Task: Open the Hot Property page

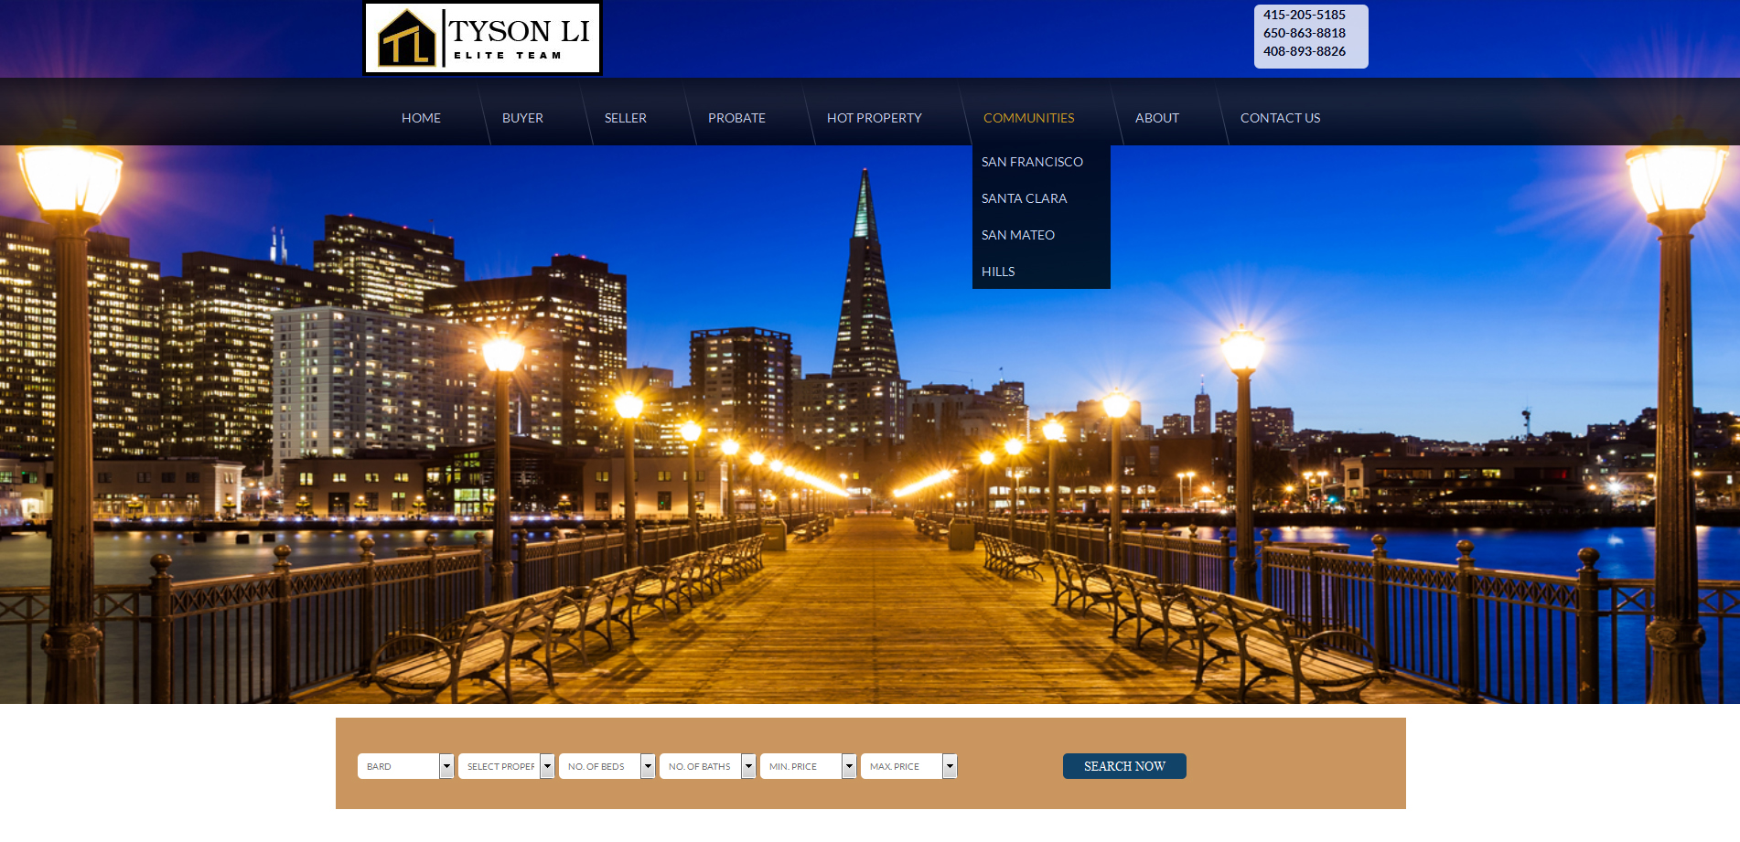Action: tap(874, 118)
